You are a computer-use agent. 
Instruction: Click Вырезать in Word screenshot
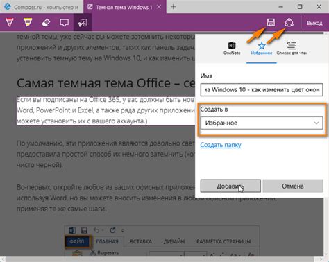point(104,253)
